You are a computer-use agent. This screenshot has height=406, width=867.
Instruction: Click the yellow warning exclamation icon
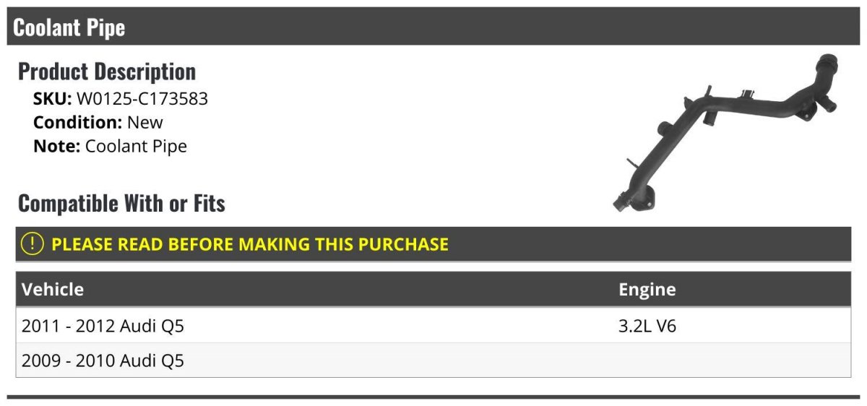pyautogui.click(x=33, y=244)
